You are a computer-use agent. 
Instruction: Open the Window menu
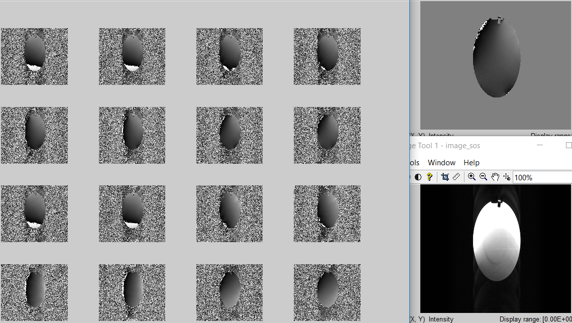tap(441, 163)
